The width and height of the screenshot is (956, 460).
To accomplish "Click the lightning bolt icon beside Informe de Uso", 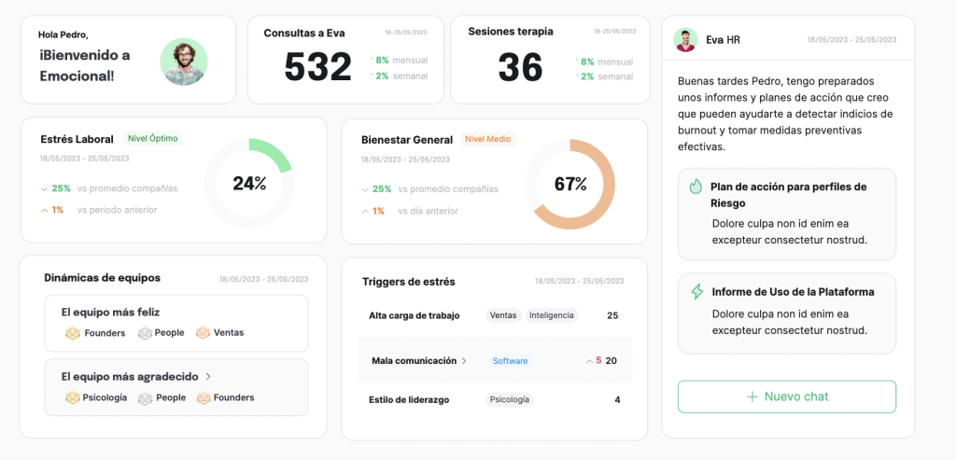I will [x=696, y=292].
